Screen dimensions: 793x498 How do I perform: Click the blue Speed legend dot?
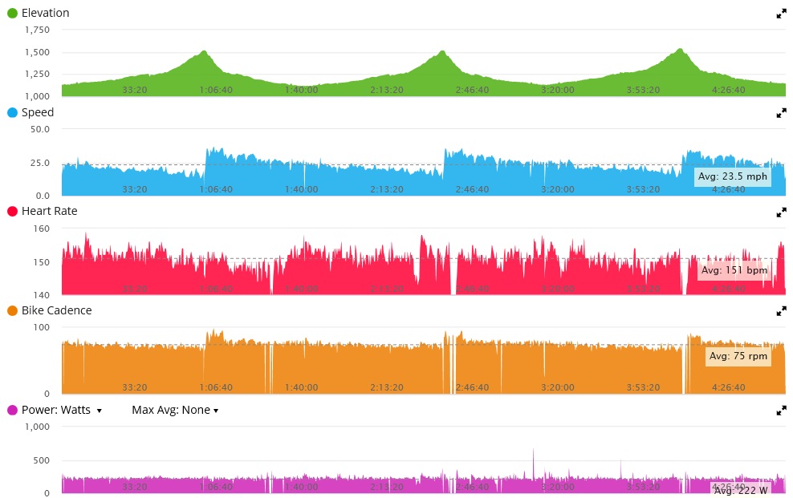[x=12, y=112]
